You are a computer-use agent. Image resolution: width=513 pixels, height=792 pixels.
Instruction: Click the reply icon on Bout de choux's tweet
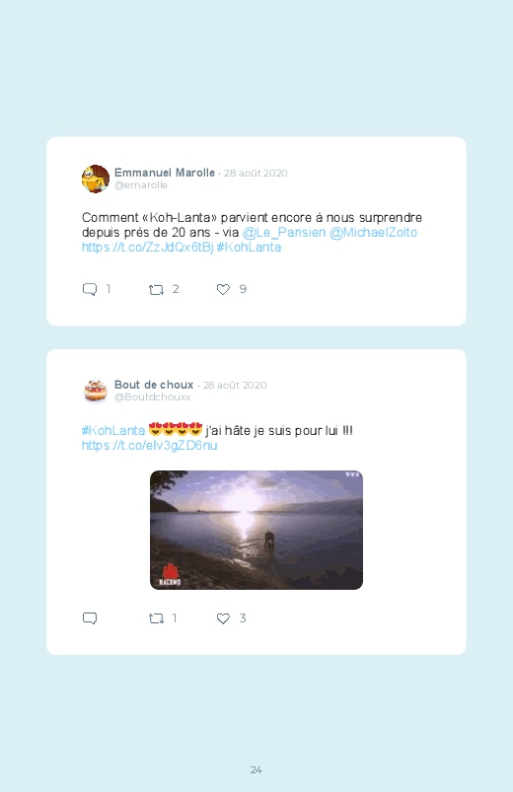90,618
